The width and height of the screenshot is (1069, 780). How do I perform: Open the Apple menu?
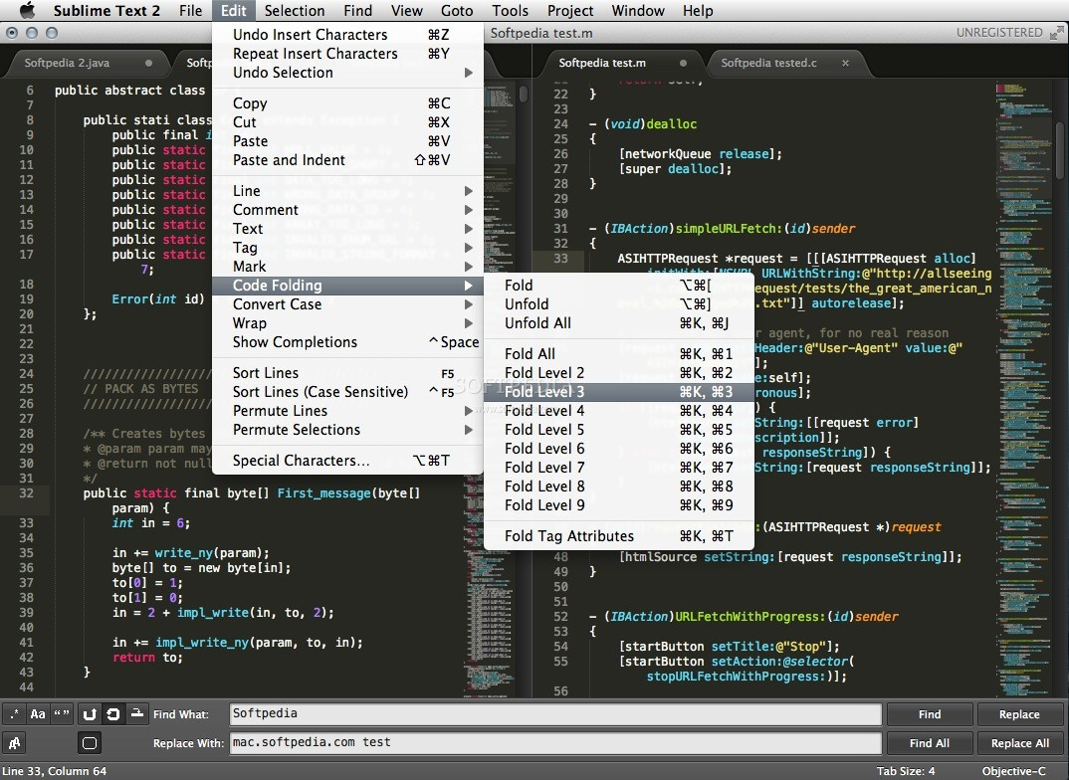point(27,11)
